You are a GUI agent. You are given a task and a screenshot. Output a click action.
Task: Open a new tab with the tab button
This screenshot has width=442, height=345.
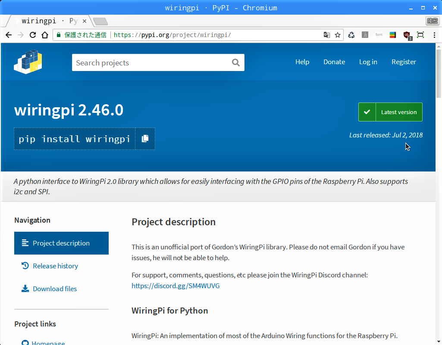tap(100, 21)
